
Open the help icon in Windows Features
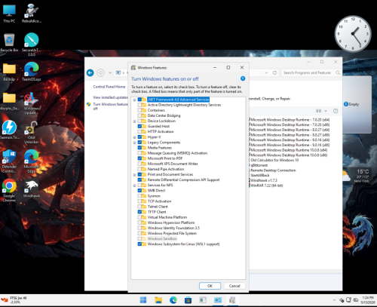pos(243,78)
